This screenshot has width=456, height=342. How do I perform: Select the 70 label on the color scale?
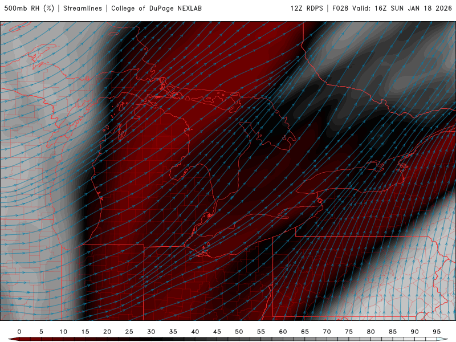pyautogui.click(x=327, y=332)
